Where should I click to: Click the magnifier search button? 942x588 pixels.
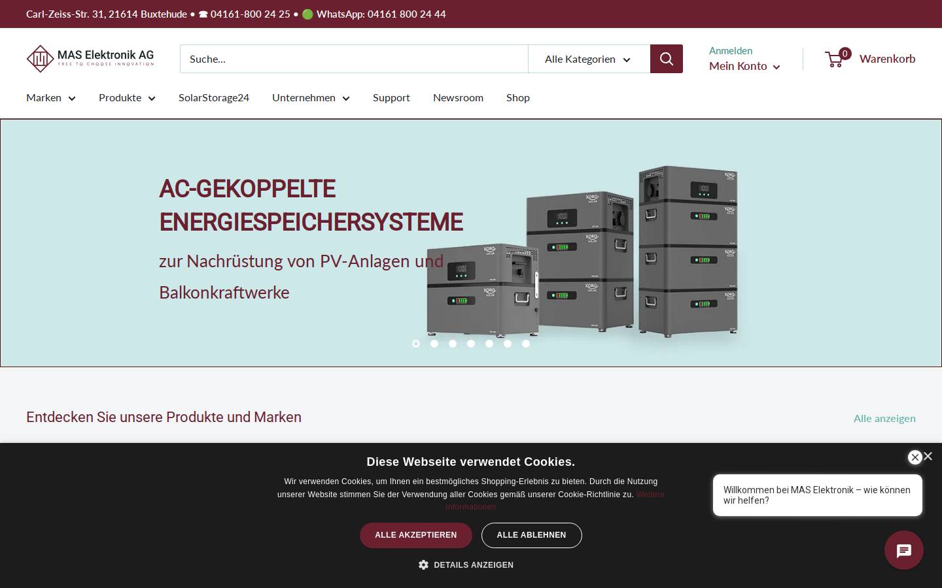click(x=667, y=59)
